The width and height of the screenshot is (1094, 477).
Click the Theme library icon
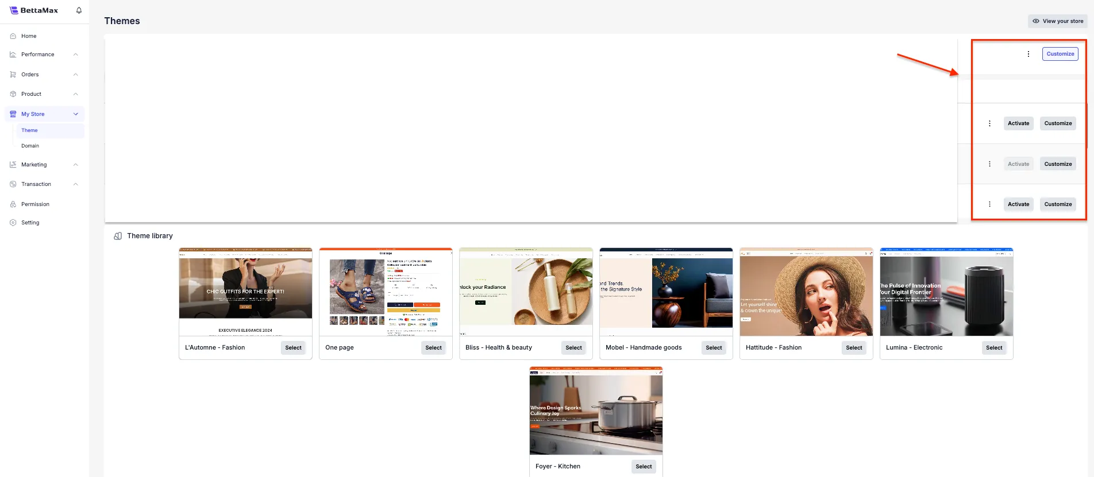(118, 236)
